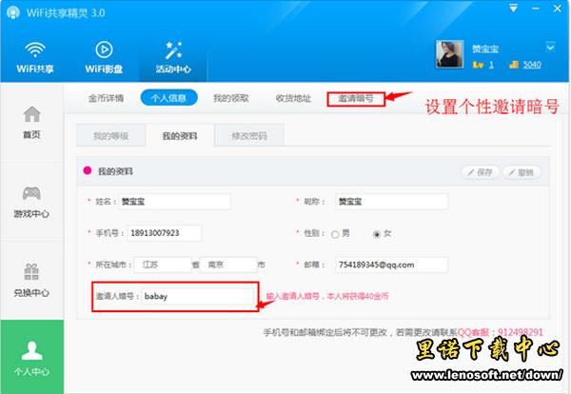Click the QQ客服 912498291 link
Viewport: 571px width, 394px height.
(501, 332)
